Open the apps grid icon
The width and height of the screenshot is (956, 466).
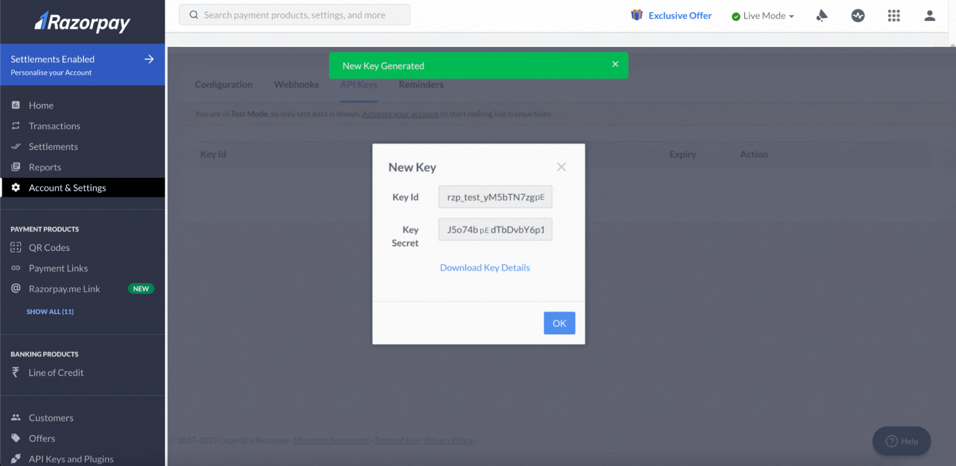click(894, 15)
